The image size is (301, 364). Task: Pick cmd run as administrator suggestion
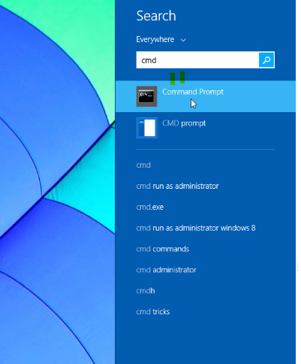coord(177,186)
